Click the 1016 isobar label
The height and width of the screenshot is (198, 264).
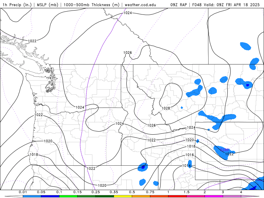point(189,155)
